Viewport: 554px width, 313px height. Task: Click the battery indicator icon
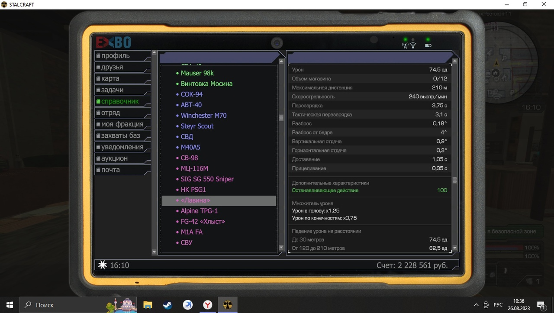[428, 45]
